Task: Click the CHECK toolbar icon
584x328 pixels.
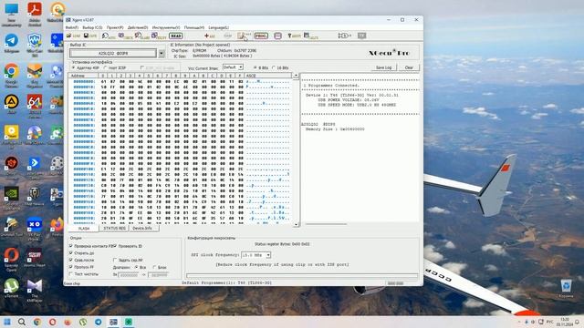Action: pyautogui.click(x=126, y=36)
